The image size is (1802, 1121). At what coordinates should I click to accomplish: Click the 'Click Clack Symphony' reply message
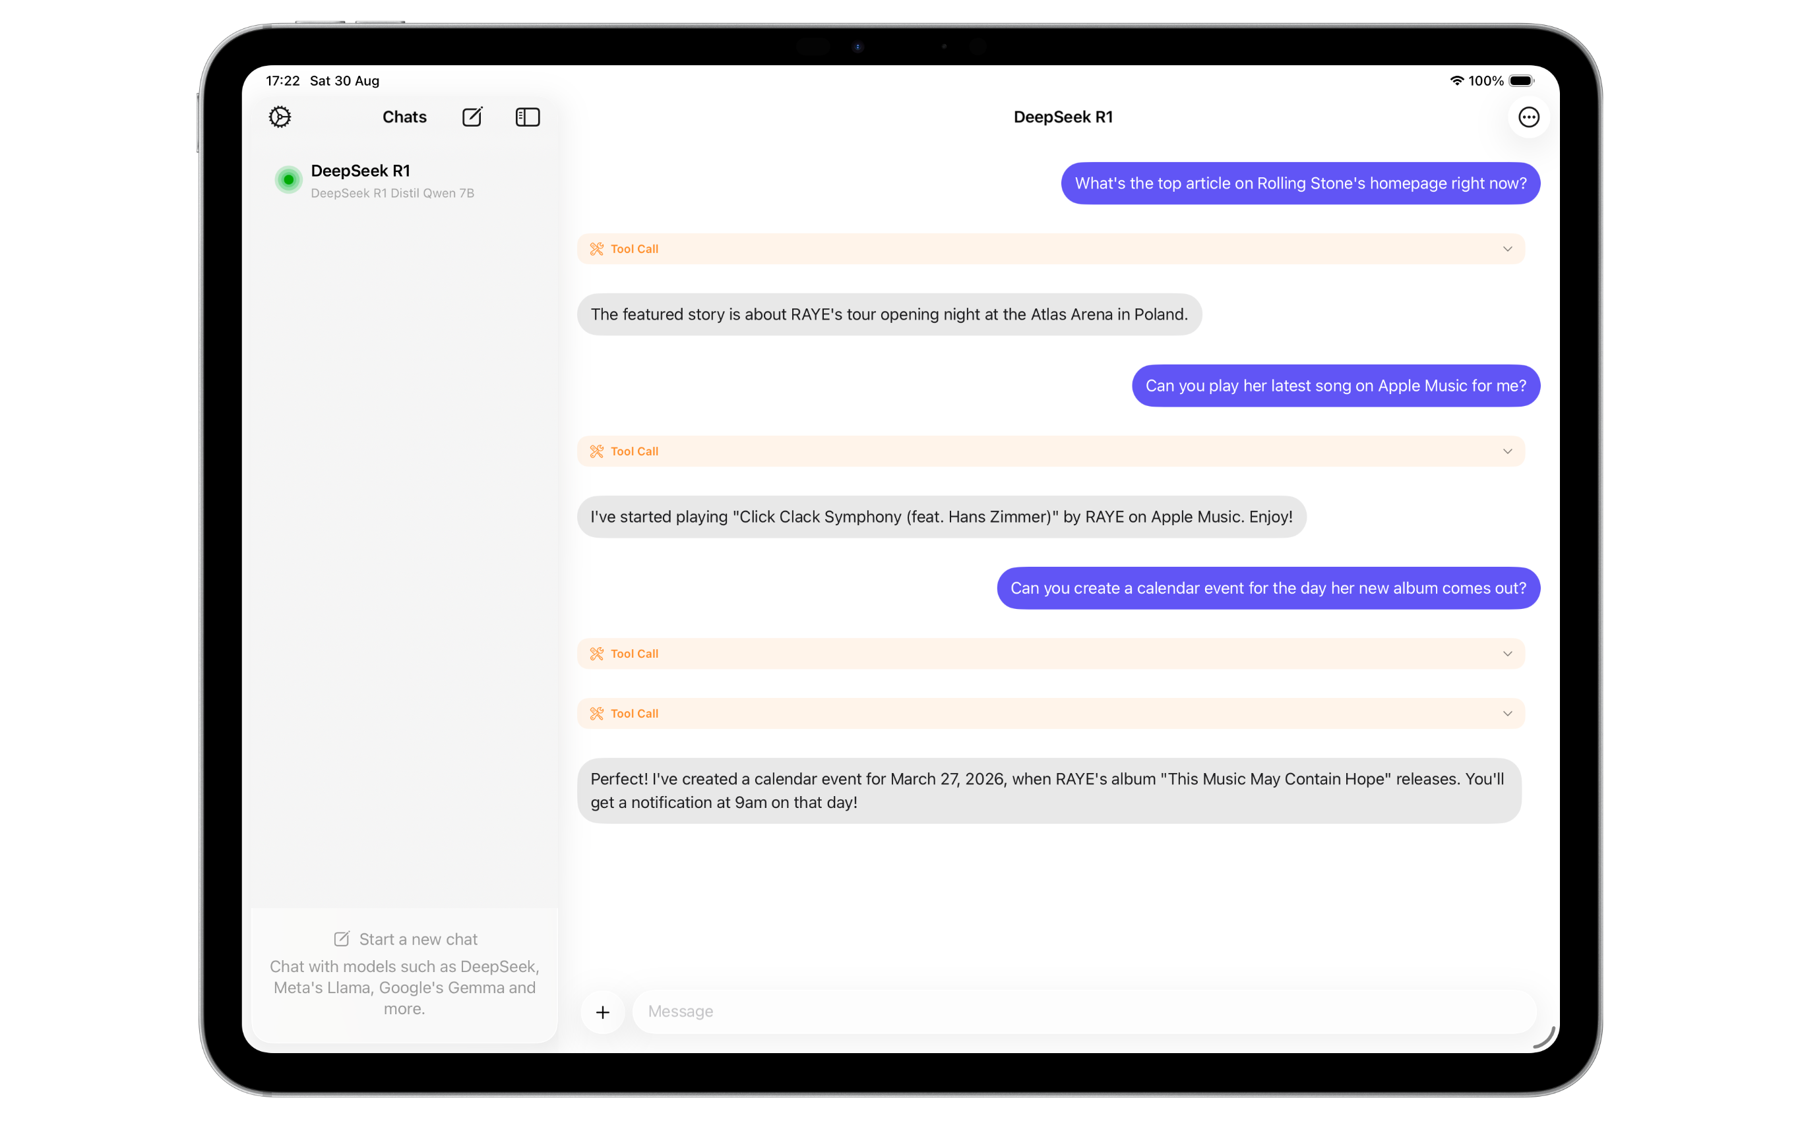tap(941, 517)
